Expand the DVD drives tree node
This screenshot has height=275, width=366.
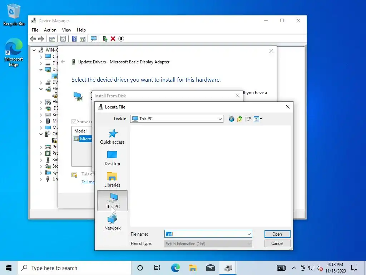tap(41, 83)
